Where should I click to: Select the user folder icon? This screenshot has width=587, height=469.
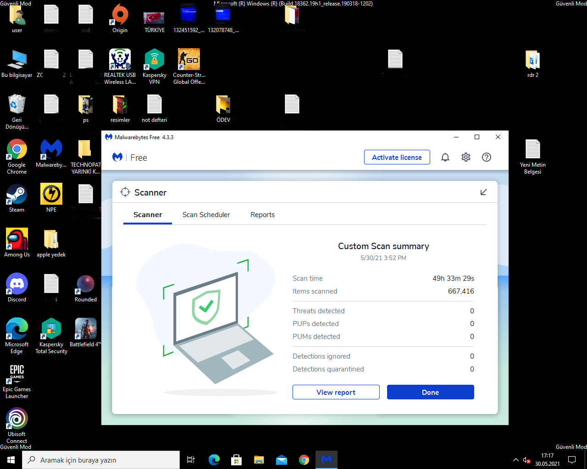[x=17, y=18]
